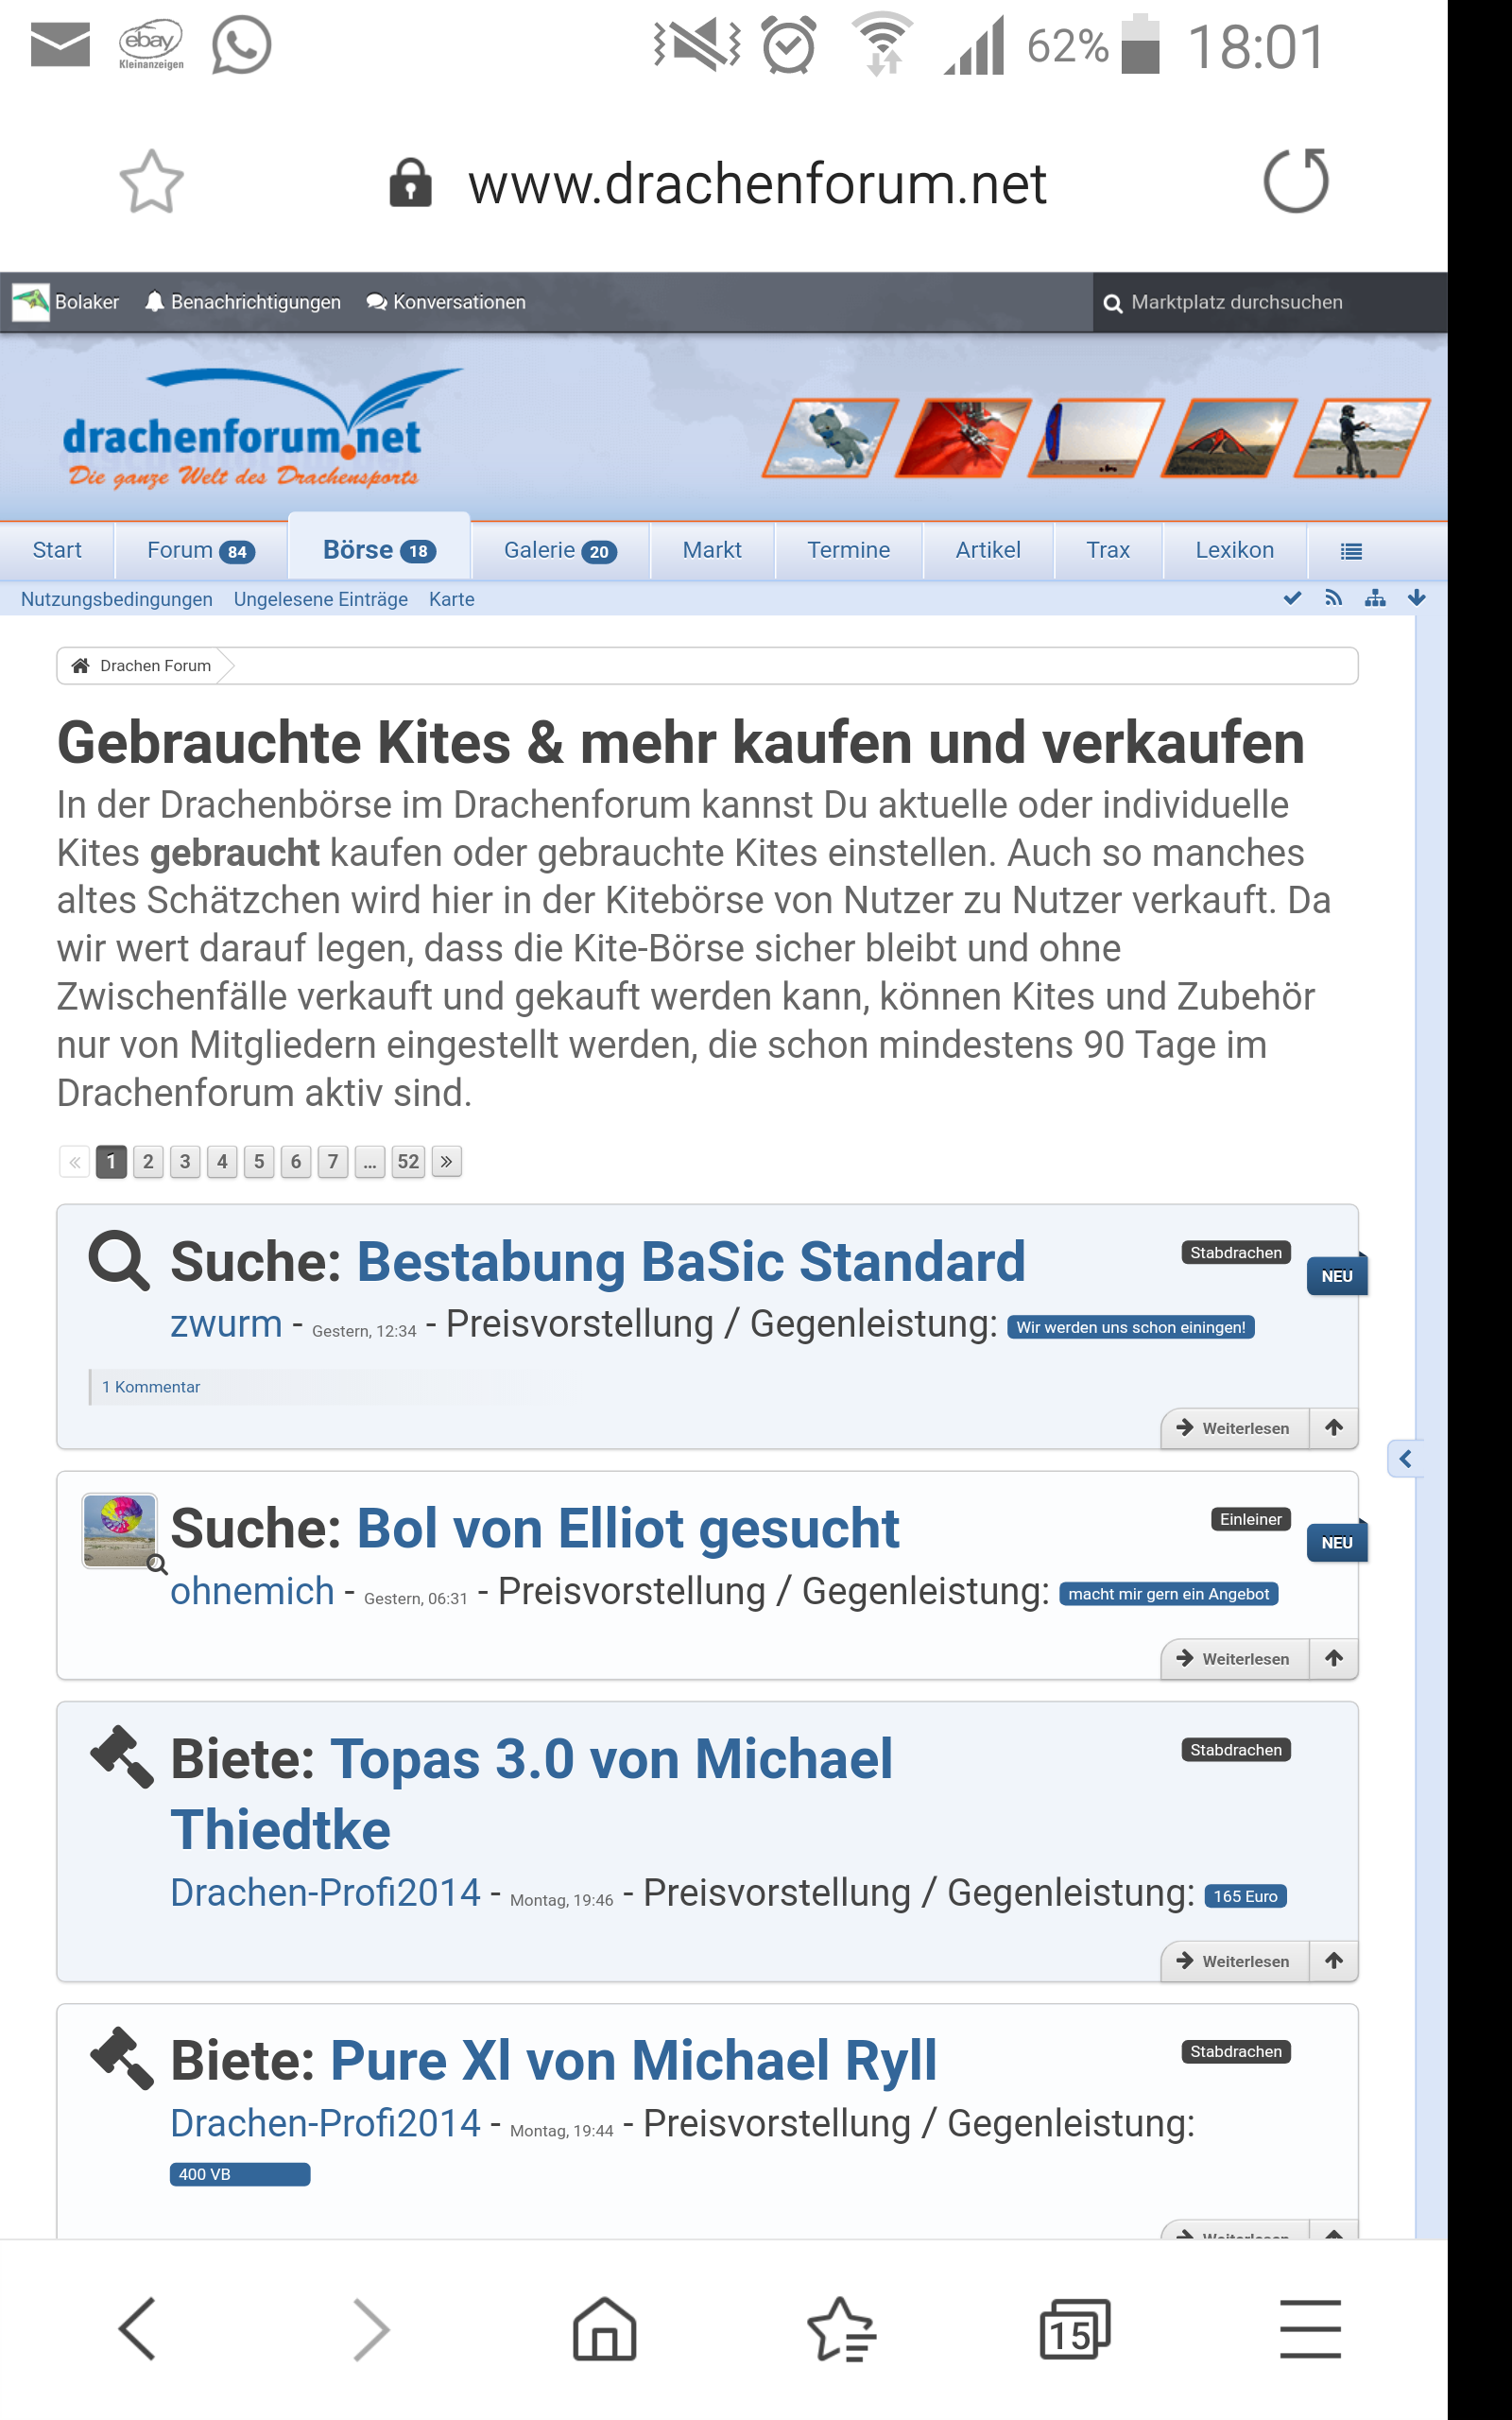Viewport: 1512px width, 2420px height.
Task: Open the RSS feed icon
Action: tap(1333, 598)
